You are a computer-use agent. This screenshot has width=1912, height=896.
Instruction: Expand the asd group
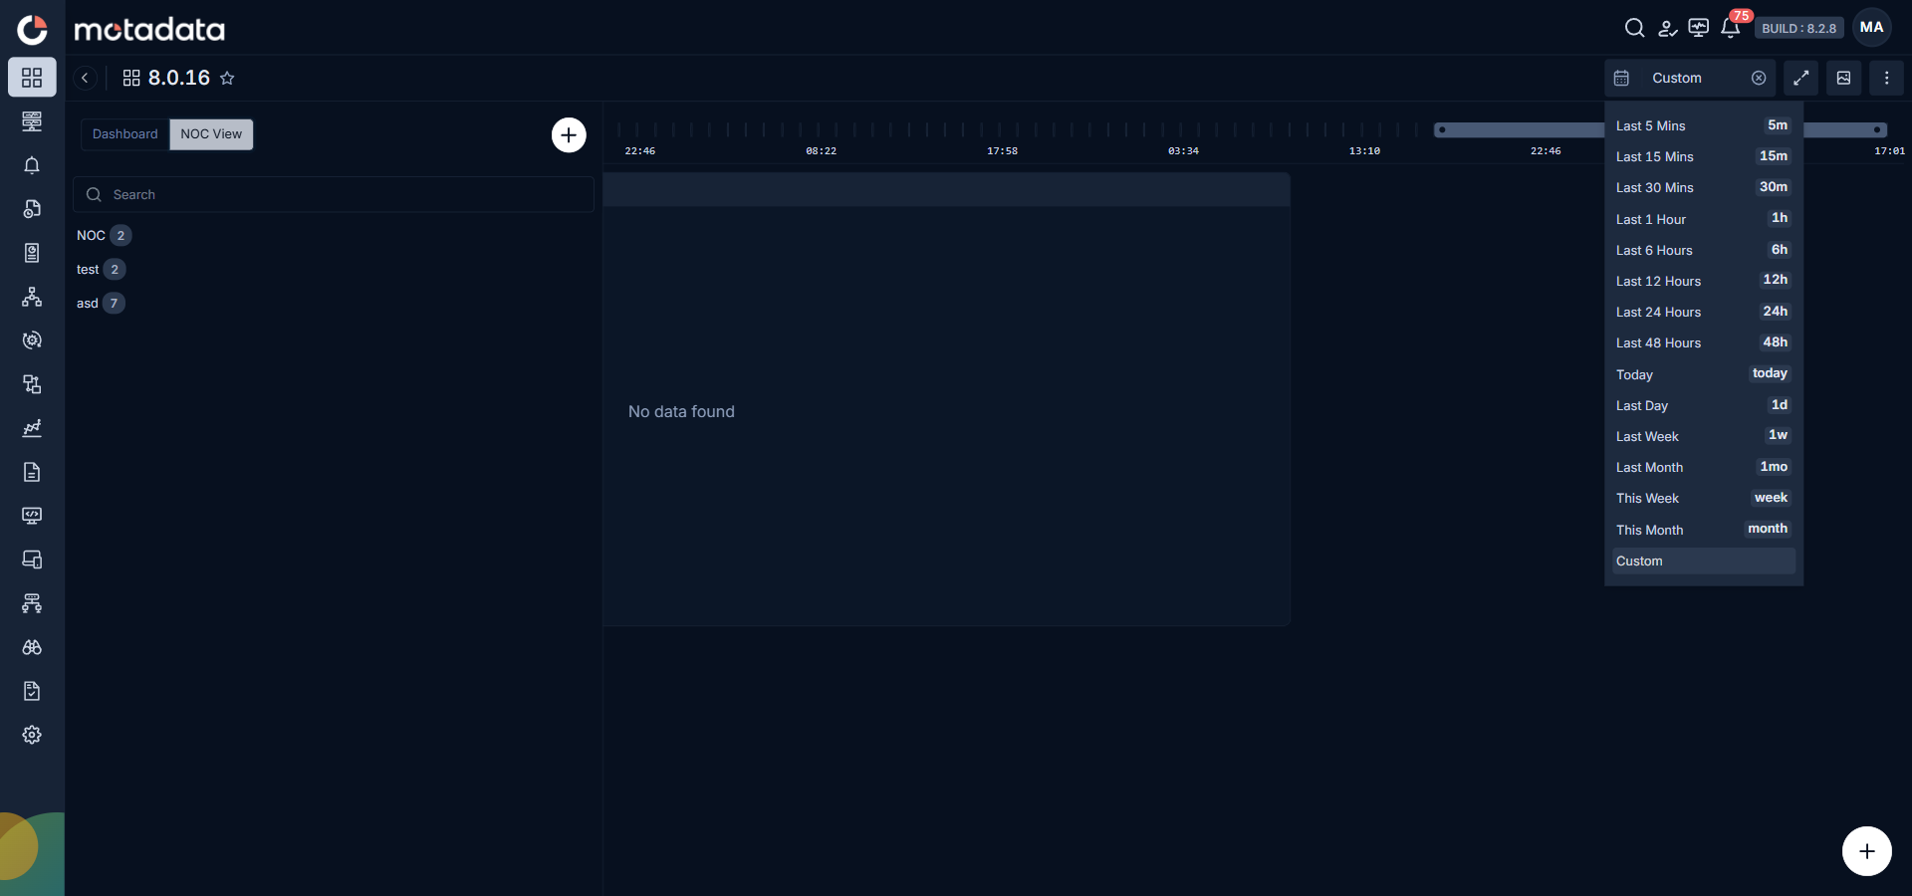tap(101, 303)
